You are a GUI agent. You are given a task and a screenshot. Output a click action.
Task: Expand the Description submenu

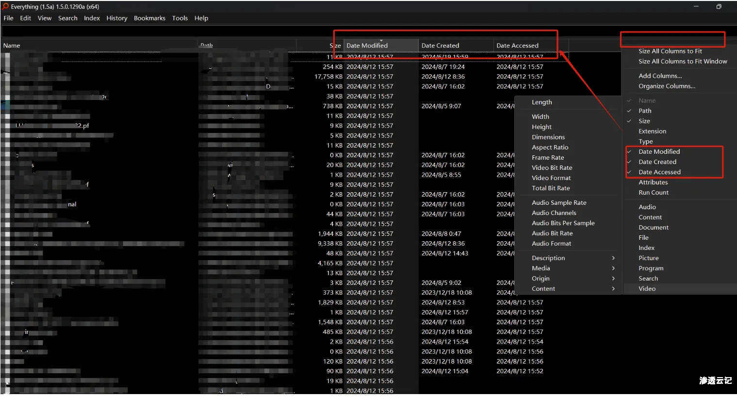coord(613,258)
